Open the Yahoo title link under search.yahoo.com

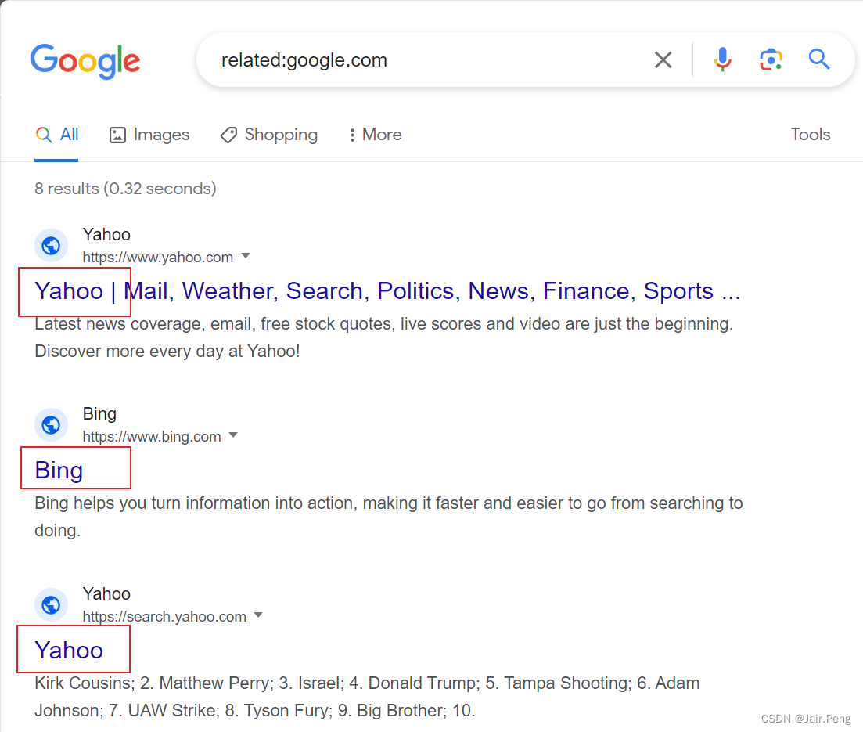[x=69, y=651]
